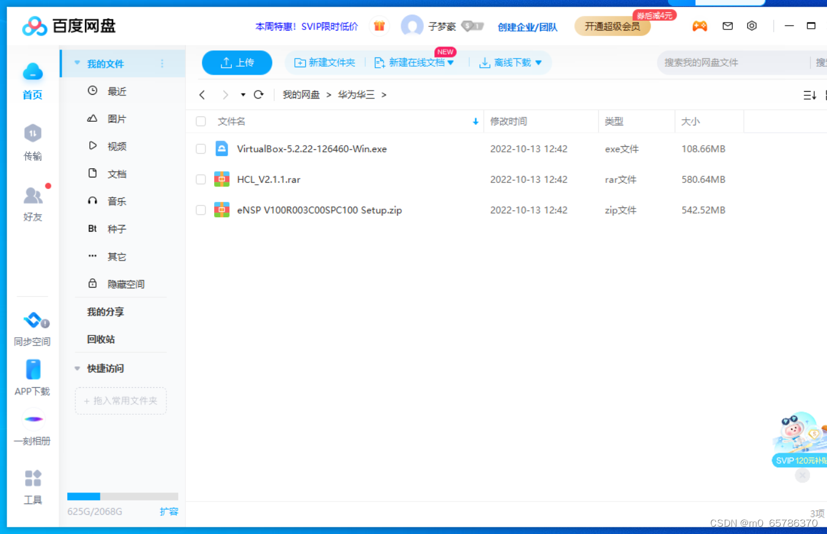Collapse the 快捷访问 section
This screenshot has height=534, width=827.
77,368
